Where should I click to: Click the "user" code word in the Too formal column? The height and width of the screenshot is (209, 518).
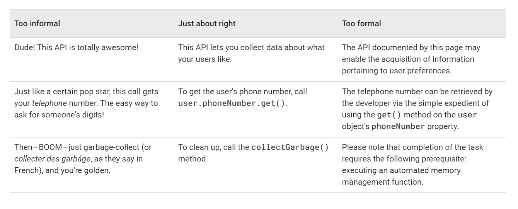pos(467,115)
